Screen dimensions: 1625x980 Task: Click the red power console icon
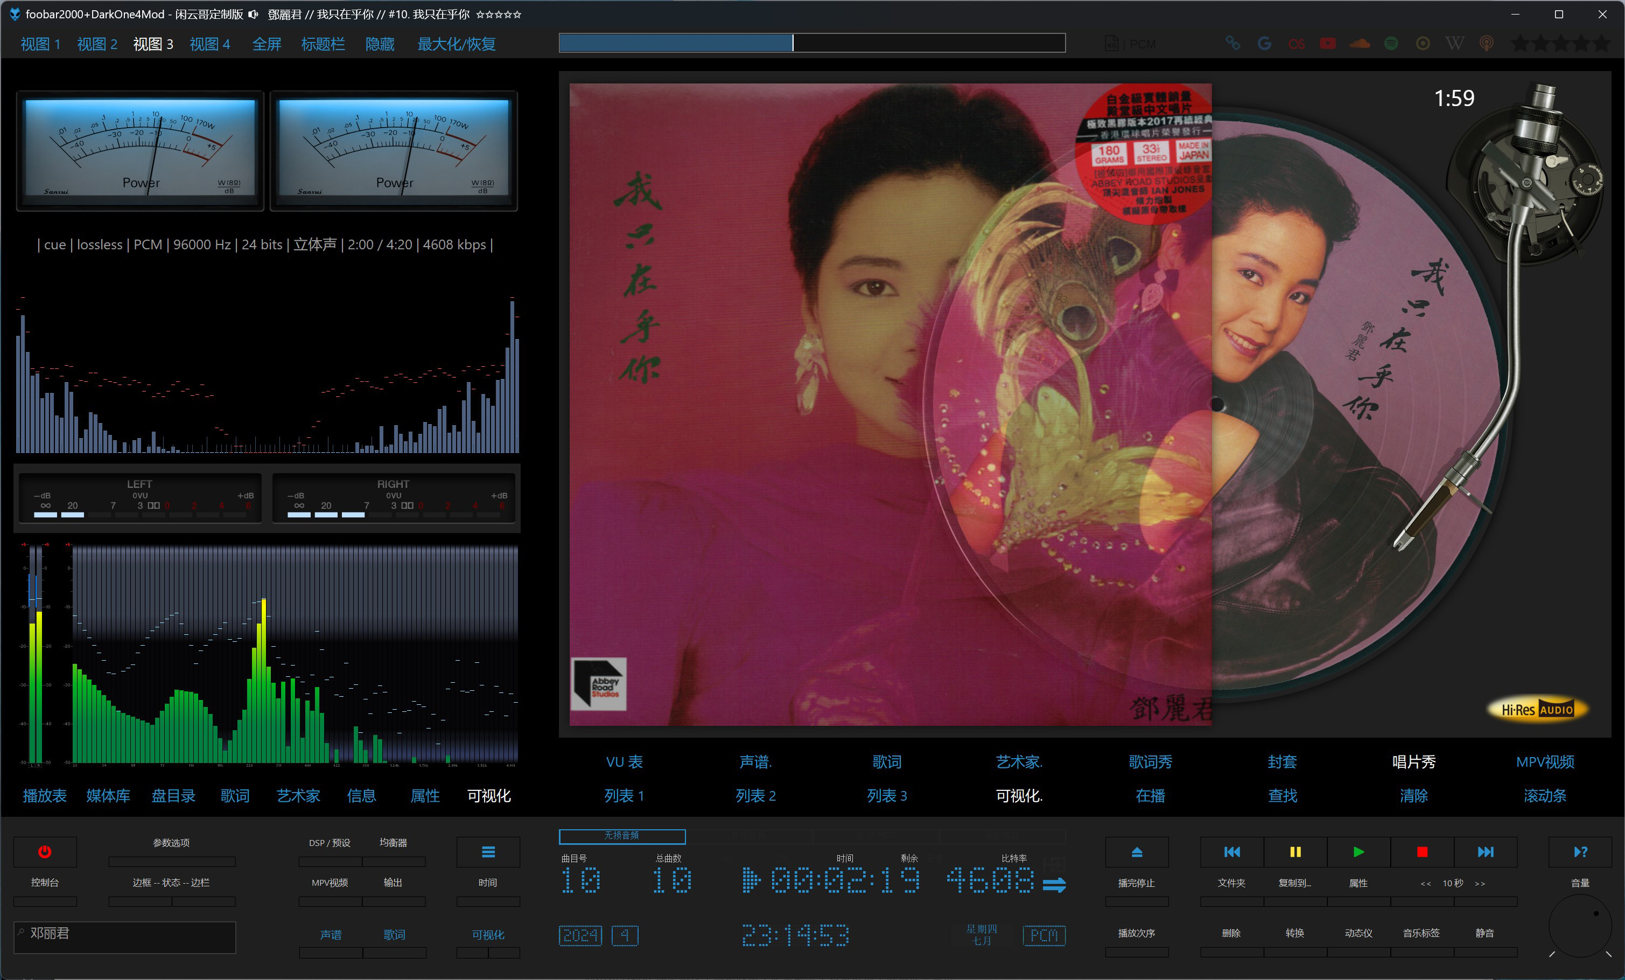tap(45, 851)
